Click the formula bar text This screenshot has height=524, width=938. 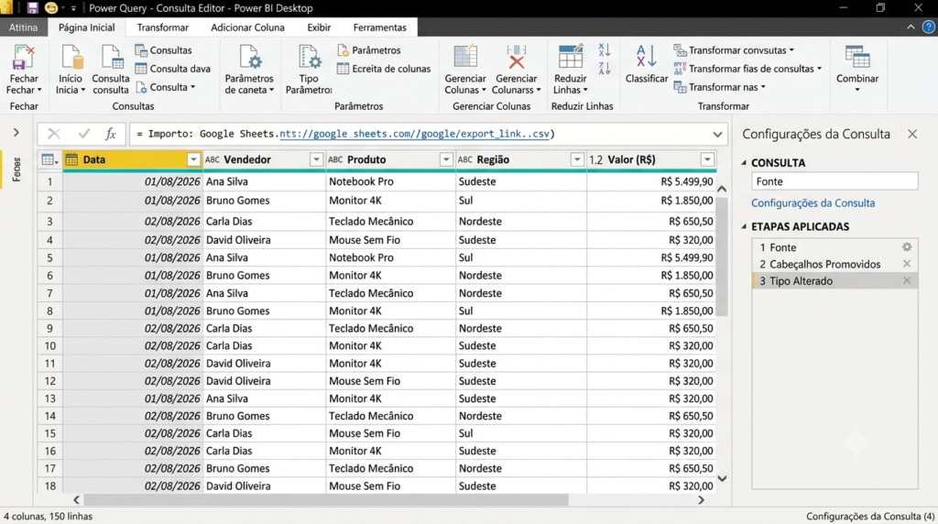pos(345,134)
